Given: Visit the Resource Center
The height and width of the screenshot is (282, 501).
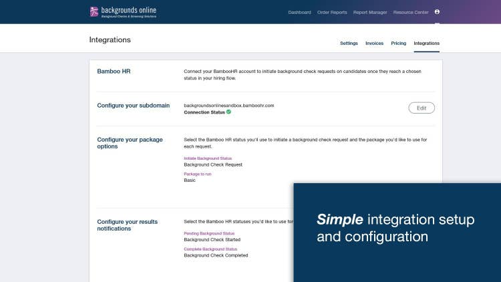Looking at the screenshot, I should click(411, 12).
